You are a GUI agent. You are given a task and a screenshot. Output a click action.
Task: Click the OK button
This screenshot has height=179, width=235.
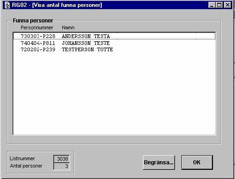(197, 163)
